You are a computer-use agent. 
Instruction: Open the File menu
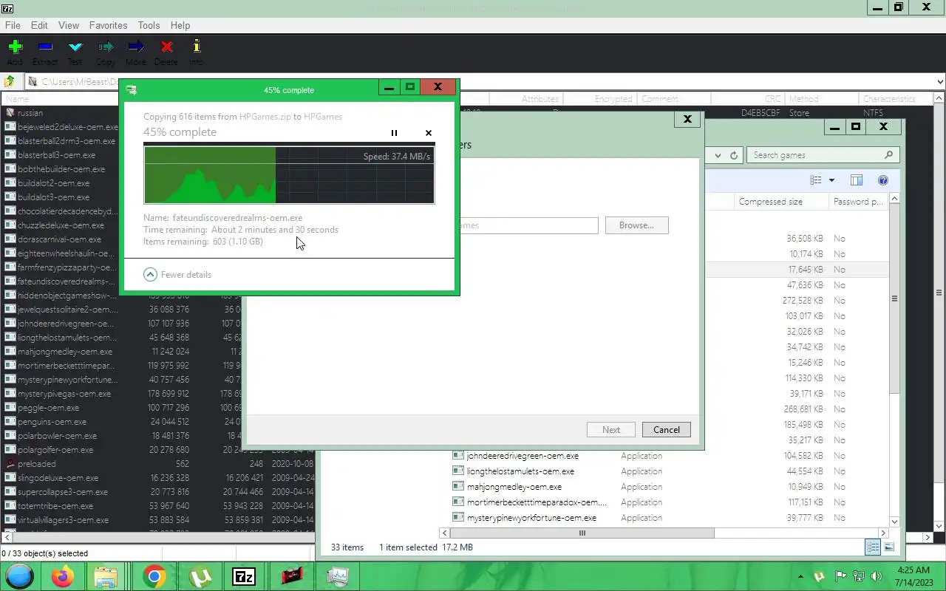13,25
